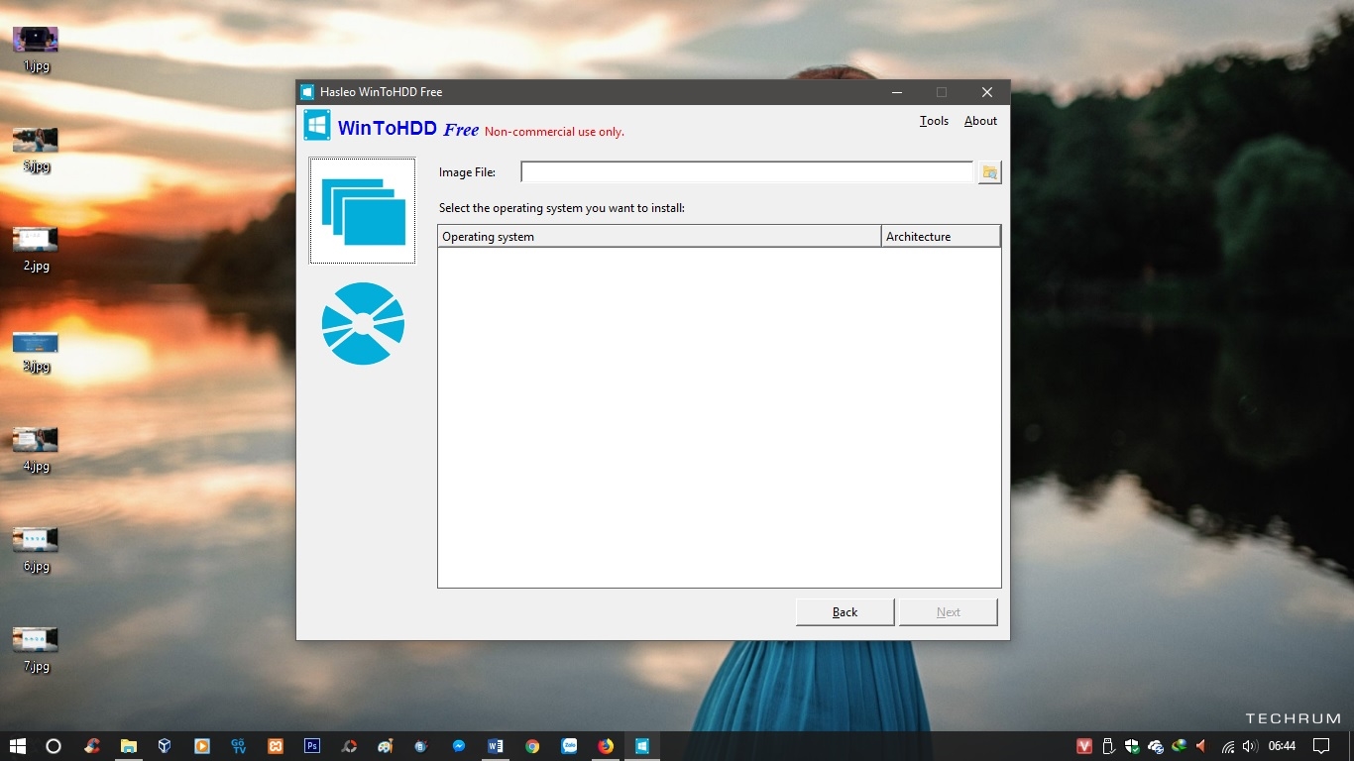The width and height of the screenshot is (1354, 761).
Task: Select the 1.jpg desktop file
Action: [36, 50]
